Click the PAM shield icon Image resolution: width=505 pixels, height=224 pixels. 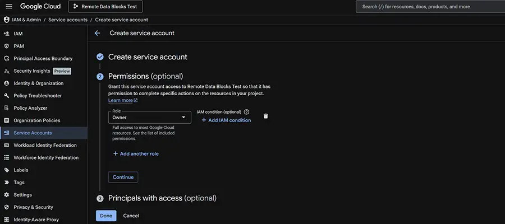6,46
